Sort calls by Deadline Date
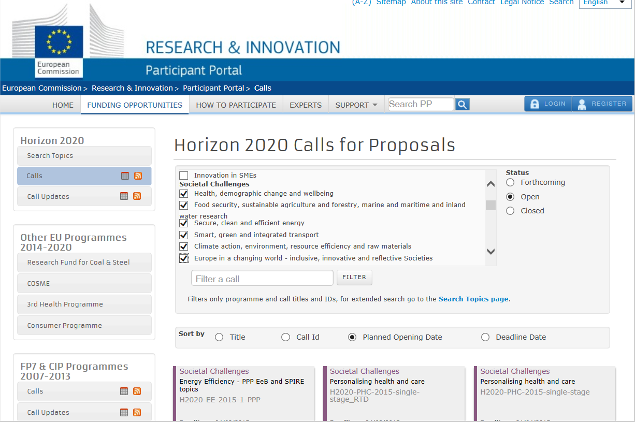The image size is (635, 422). 485,337
